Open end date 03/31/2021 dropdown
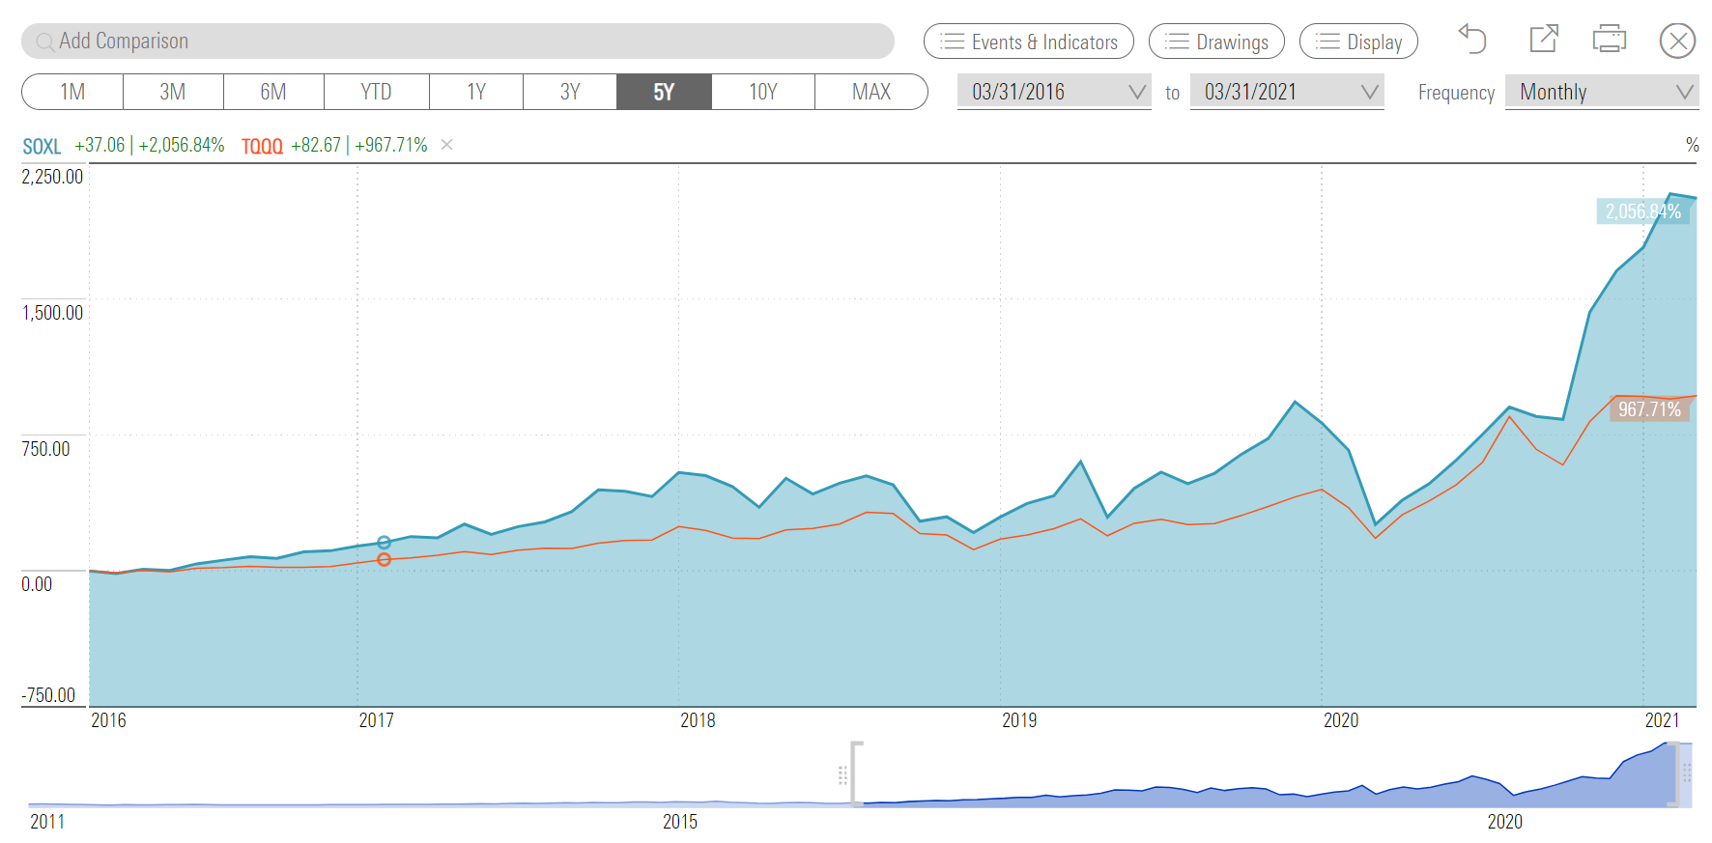The width and height of the screenshot is (1712, 843). tap(1287, 92)
